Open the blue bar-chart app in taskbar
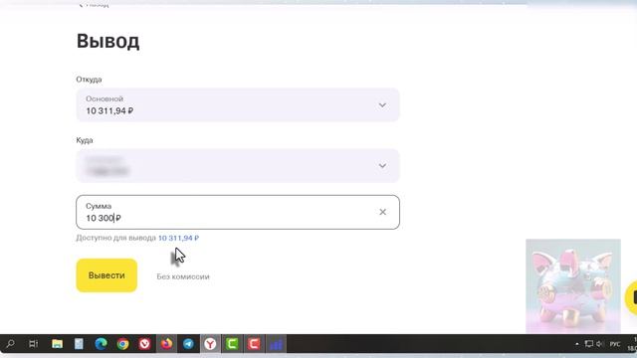Viewport: 637px width, 358px height. point(276,344)
